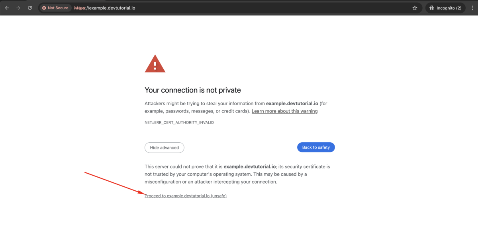Reload the page with the refresh icon
Viewport: 478px width, 240px height.
tap(30, 8)
